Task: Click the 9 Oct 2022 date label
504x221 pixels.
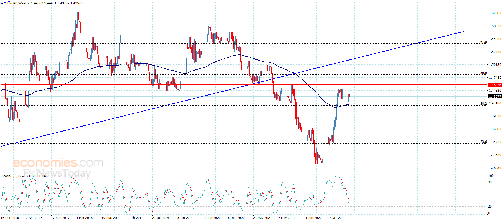Action: coord(337,218)
